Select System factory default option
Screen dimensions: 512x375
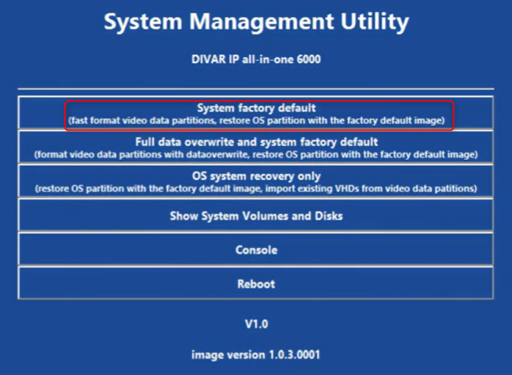[256, 113]
